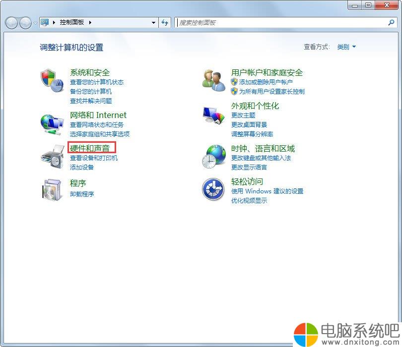Click the 添加设备 link

point(82,167)
